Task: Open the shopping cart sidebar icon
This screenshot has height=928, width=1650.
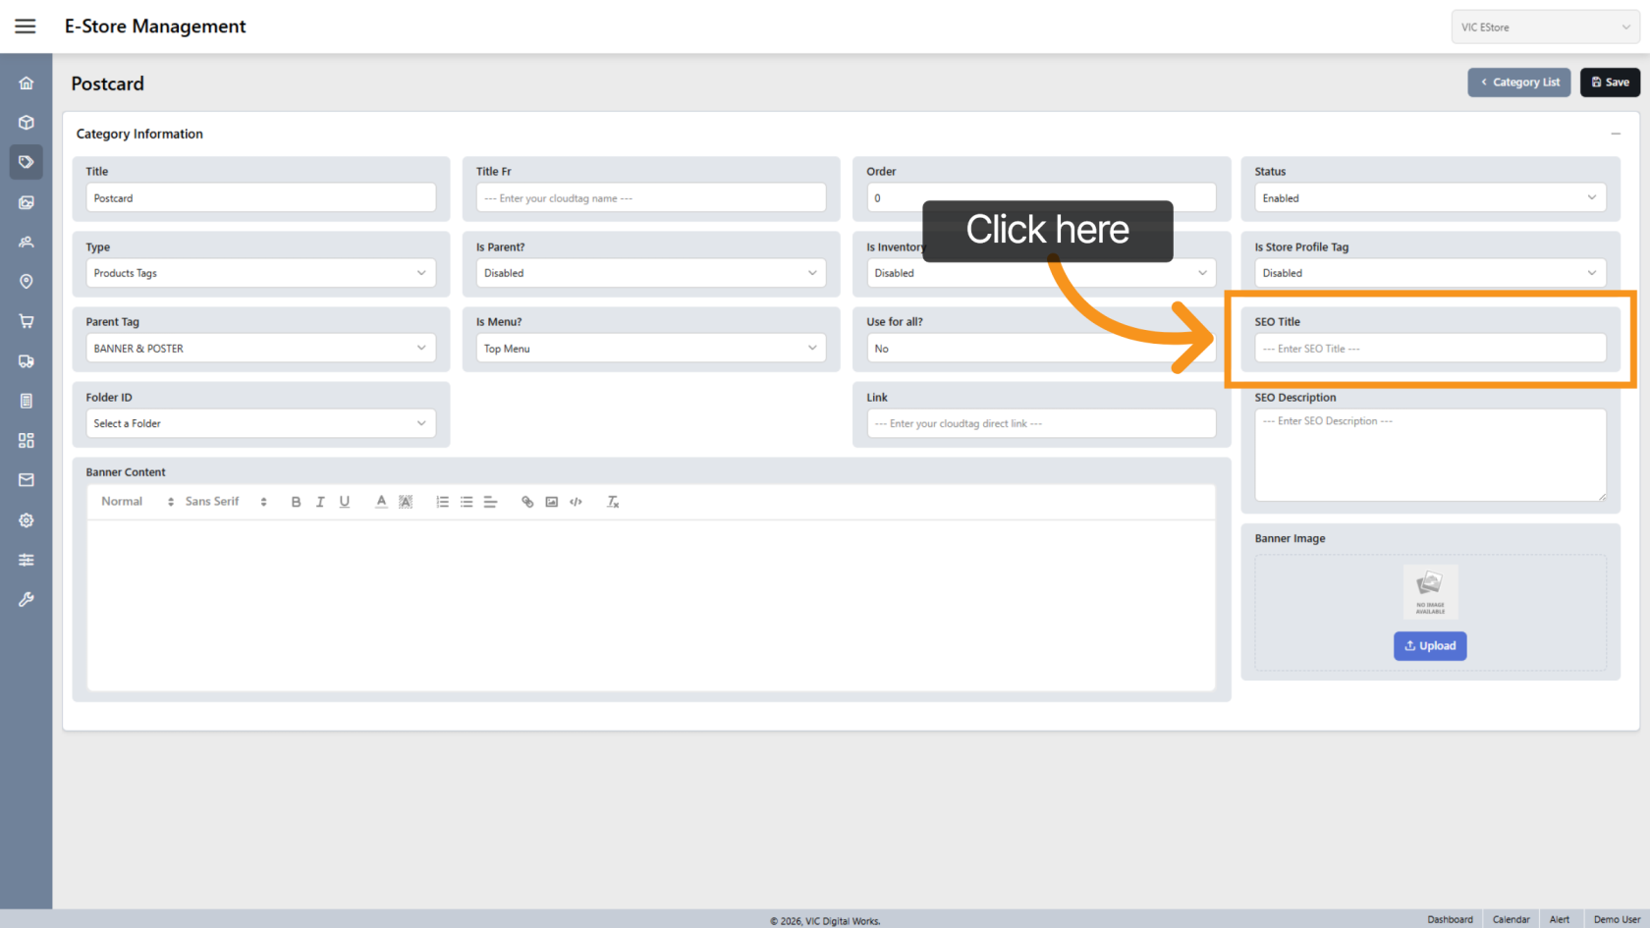Action: click(x=27, y=321)
